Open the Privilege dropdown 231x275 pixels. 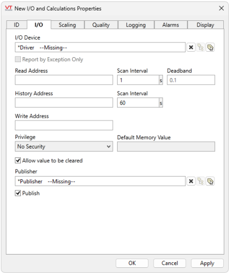pyautogui.click(x=64, y=146)
